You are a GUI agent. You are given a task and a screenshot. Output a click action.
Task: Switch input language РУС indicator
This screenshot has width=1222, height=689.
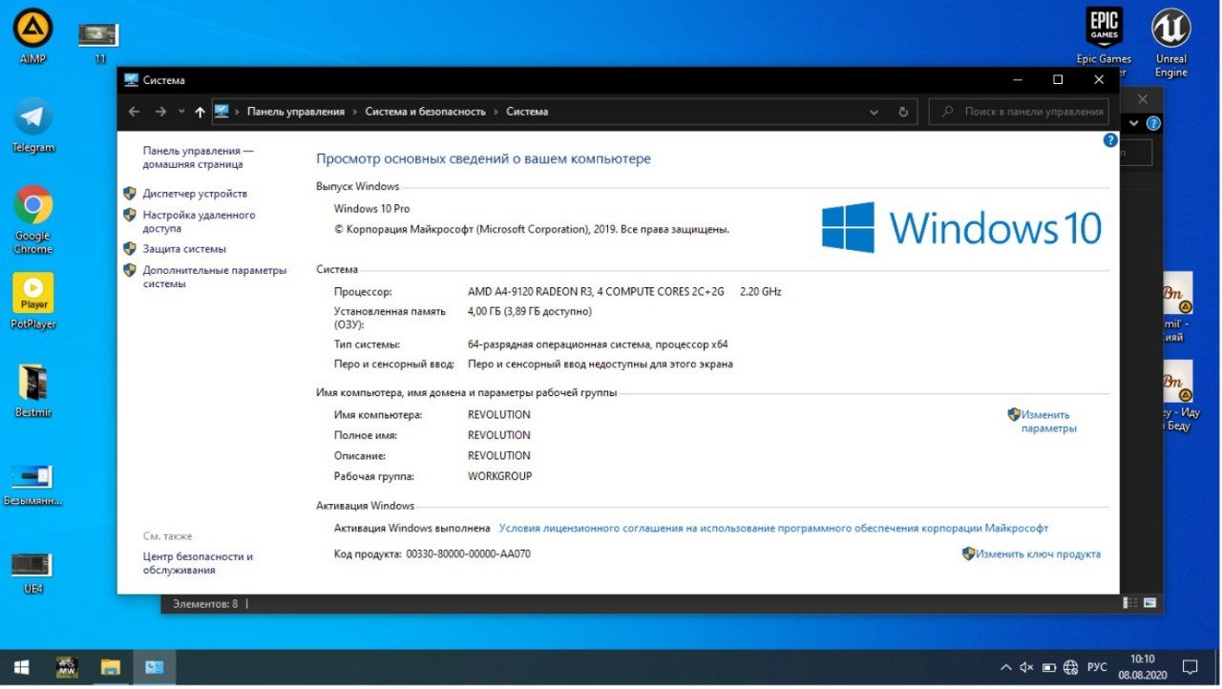[1098, 667]
